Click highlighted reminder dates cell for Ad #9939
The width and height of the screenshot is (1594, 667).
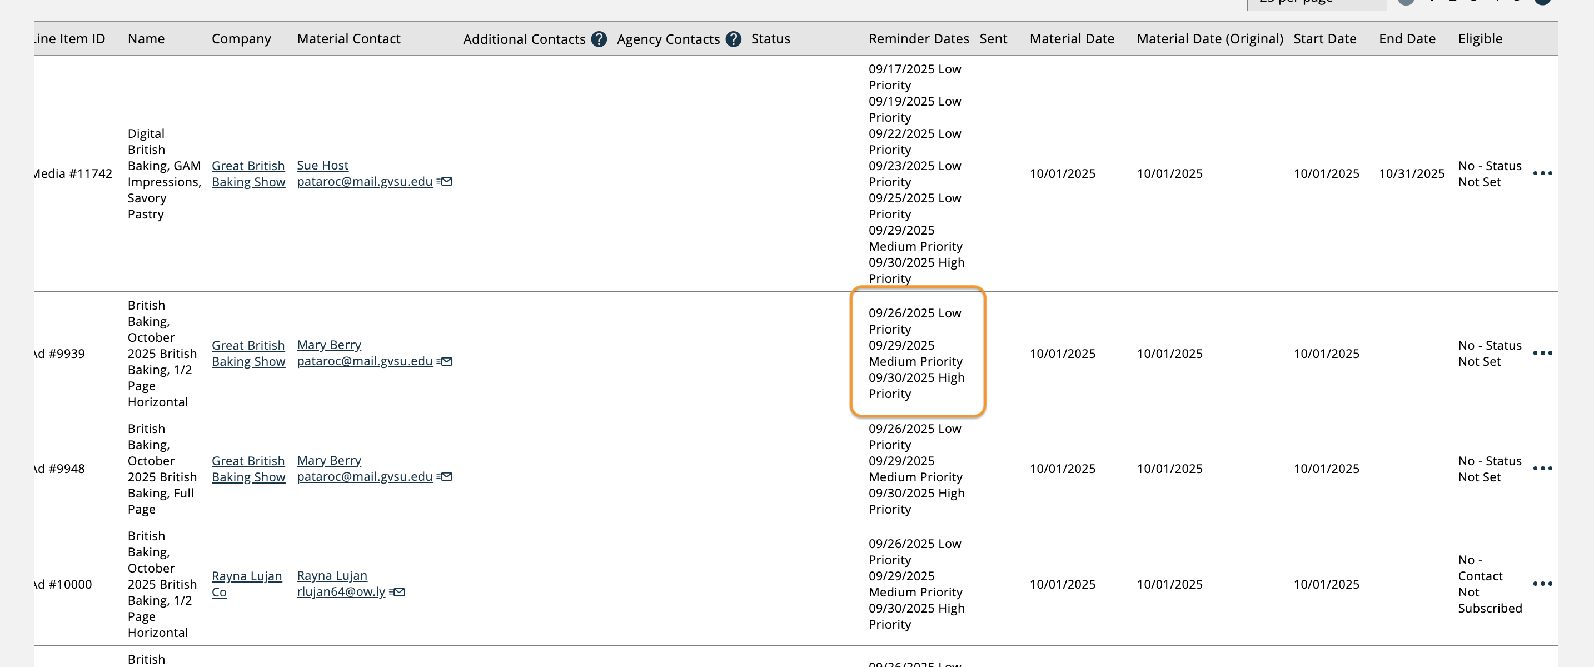916,353
